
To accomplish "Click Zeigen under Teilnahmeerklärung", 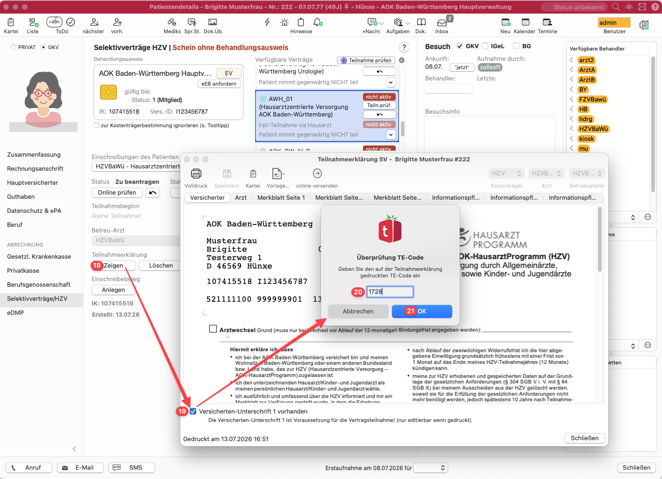I will pos(114,266).
